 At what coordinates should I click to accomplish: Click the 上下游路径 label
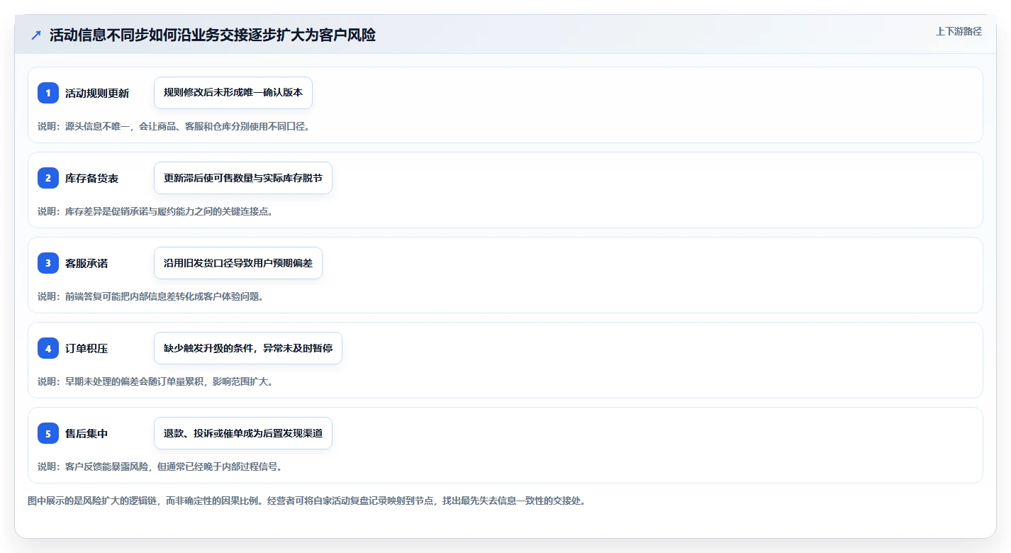[x=959, y=31]
